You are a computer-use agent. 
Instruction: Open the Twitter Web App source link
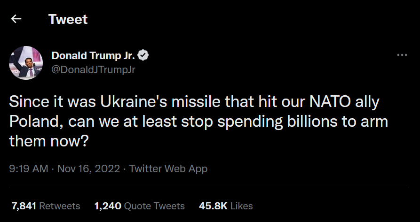[x=168, y=168]
